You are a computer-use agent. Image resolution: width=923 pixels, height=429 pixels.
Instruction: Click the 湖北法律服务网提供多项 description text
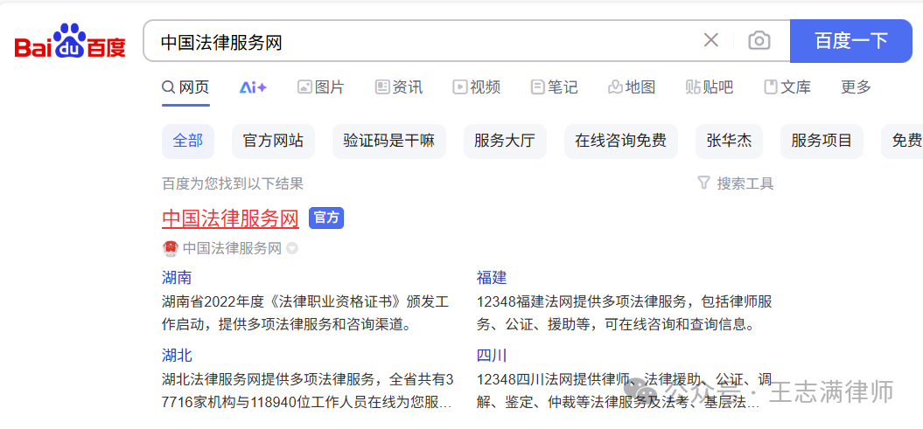point(308,391)
